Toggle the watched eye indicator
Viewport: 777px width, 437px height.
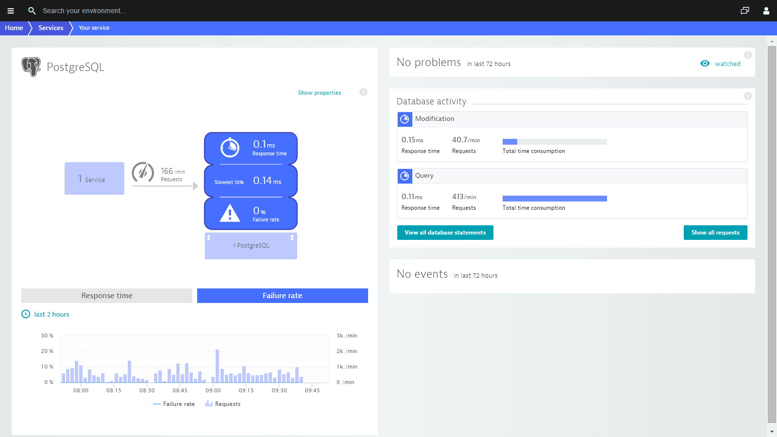click(x=705, y=63)
